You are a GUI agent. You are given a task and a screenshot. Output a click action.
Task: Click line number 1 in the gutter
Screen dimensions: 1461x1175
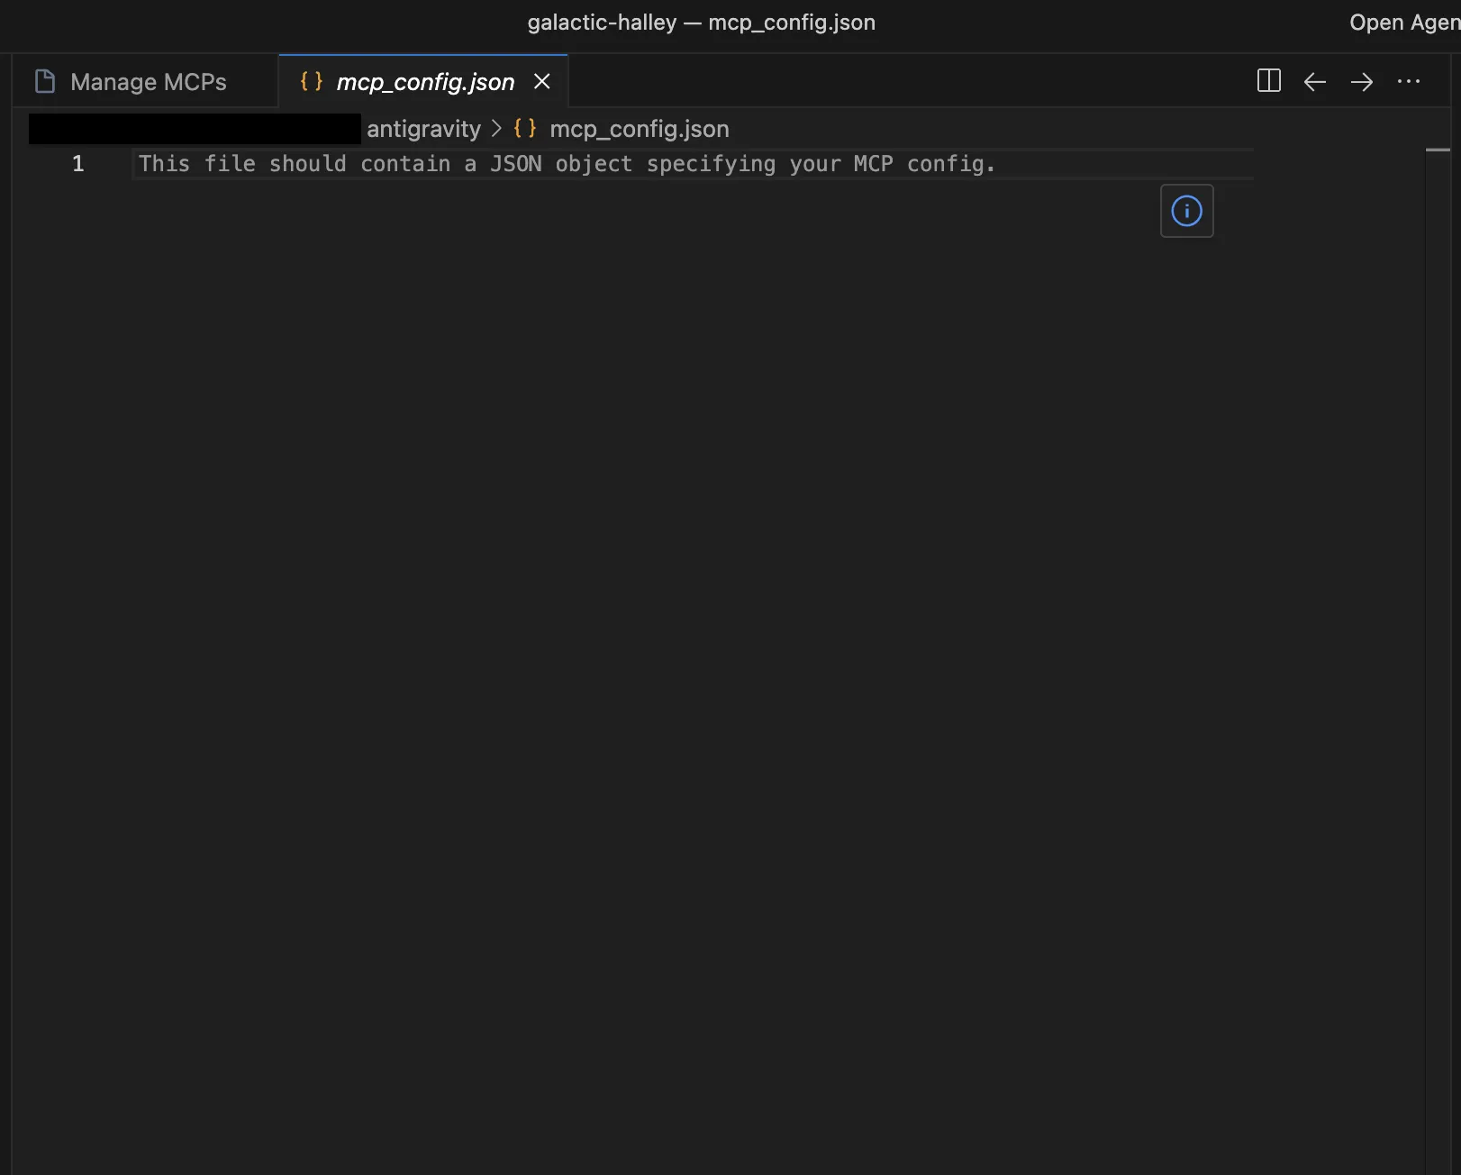point(77,164)
